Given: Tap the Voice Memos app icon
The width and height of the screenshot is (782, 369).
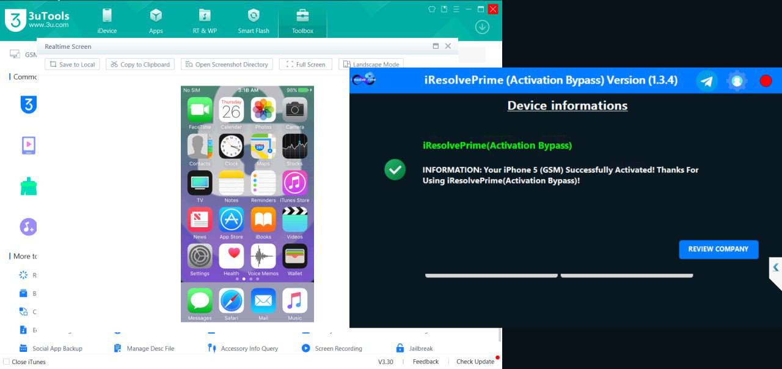Looking at the screenshot, I should (263, 257).
